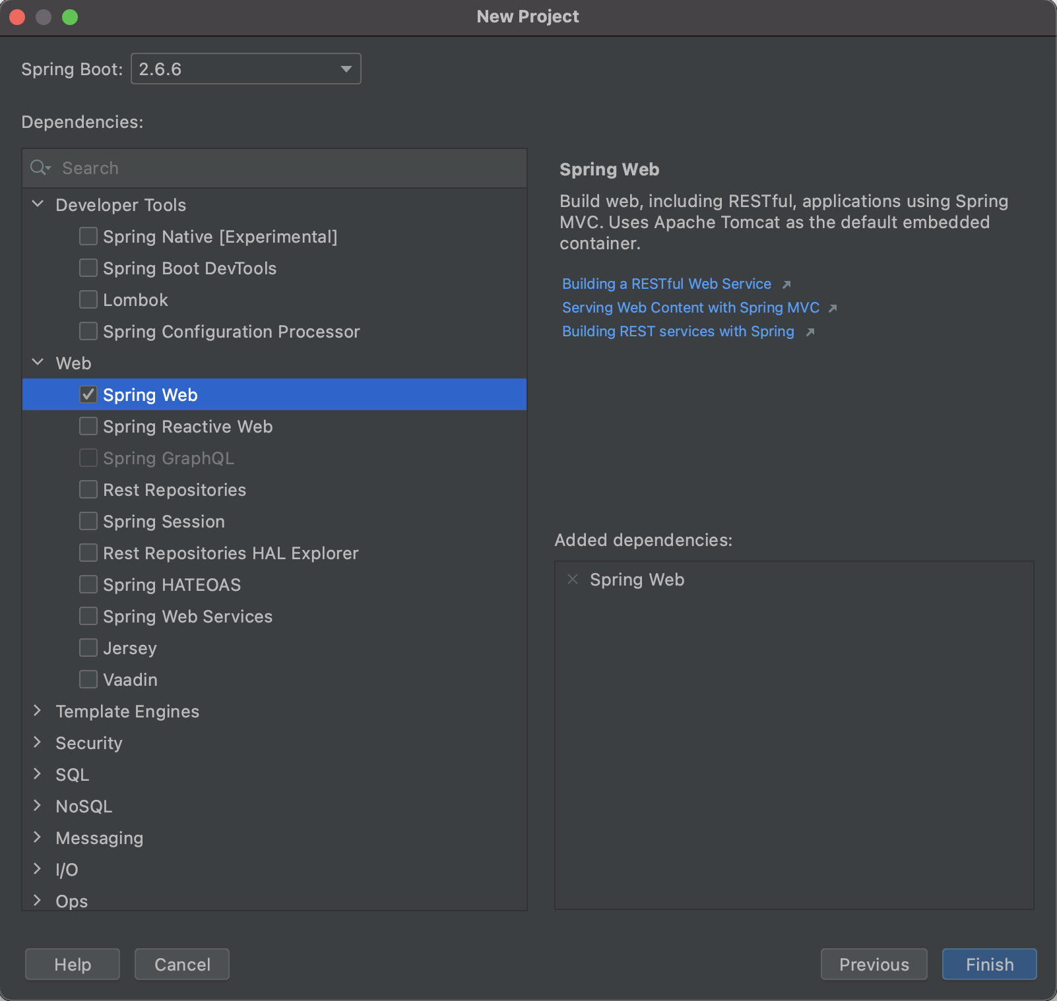This screenshot has width=1057, height=1001.
Task: Click the green zoom window button
Action: [70, 17]
